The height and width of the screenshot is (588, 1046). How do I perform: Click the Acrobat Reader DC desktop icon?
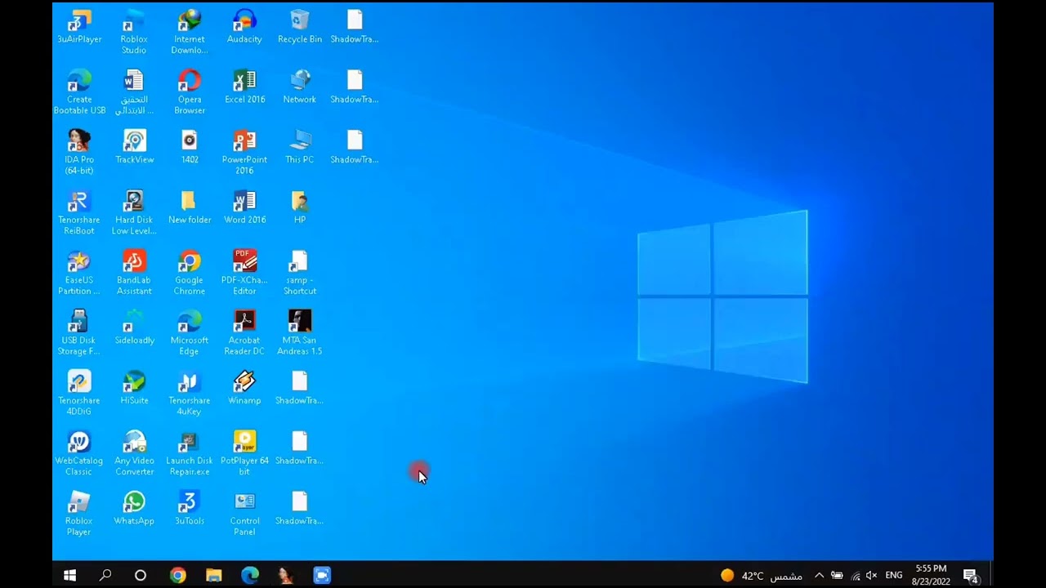click(244, 334)
